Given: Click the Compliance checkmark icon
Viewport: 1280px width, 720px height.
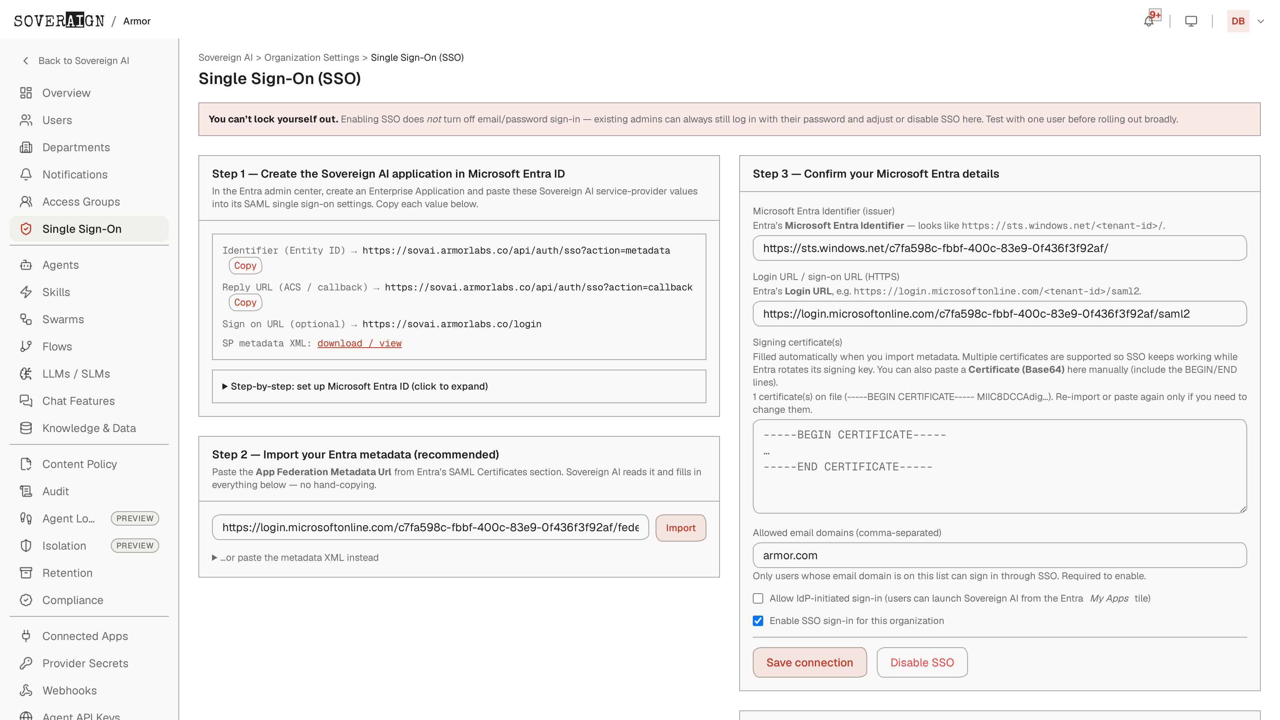Looking at the screenshot, I should coord(26,600).
